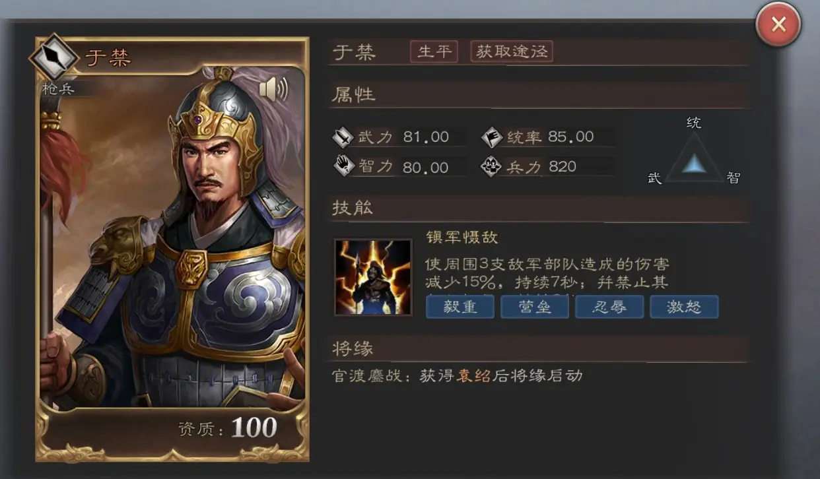The image size is (820, 479).
Task: Select the 智力 hand attribute icon
Action: pyautogui.click(x=343, y=166)
